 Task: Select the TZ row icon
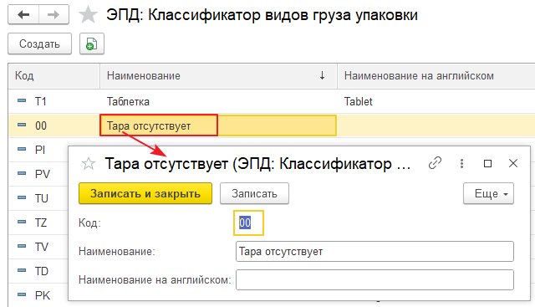tap(22, 222)
